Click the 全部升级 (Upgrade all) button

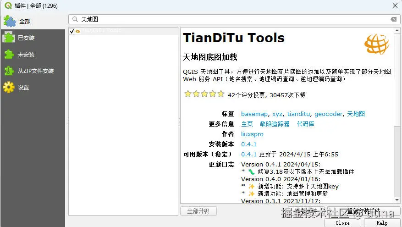pos(198,211)
